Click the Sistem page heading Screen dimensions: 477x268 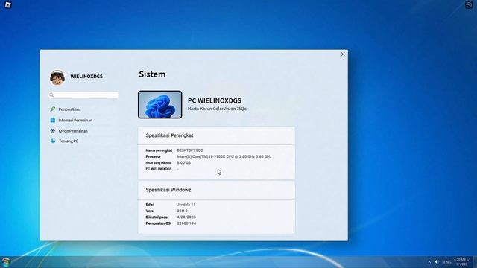point(152,74)
